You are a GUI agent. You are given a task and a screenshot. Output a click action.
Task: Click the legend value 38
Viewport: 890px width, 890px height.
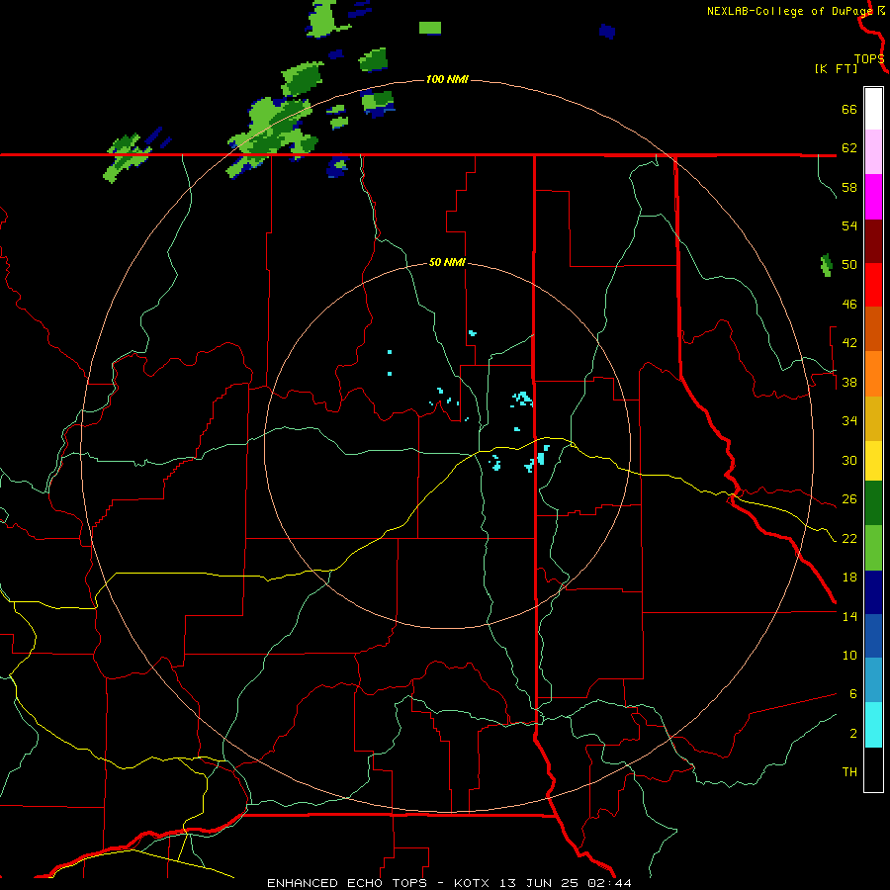[x=849, y=382]
